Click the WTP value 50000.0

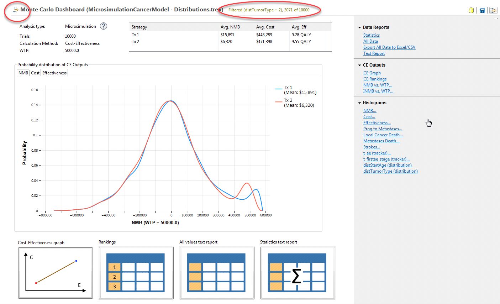(x=72, y=51)
